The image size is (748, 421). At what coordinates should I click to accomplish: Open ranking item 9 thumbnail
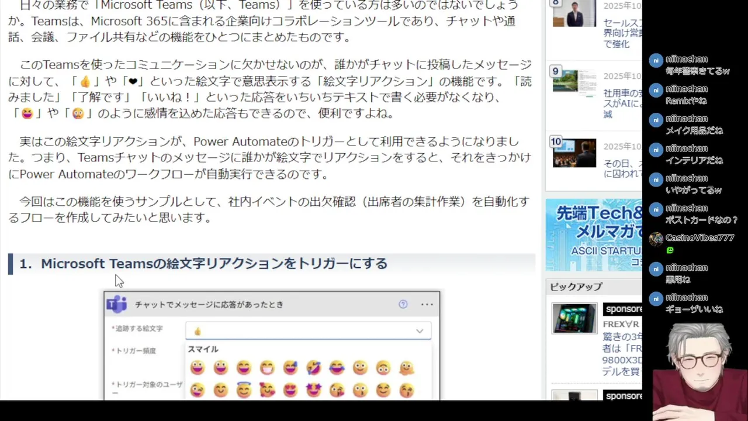click(574, 83)
